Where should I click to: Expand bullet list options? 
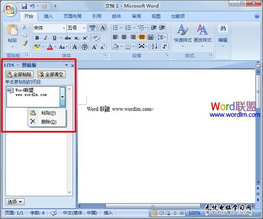coord(121,28)
